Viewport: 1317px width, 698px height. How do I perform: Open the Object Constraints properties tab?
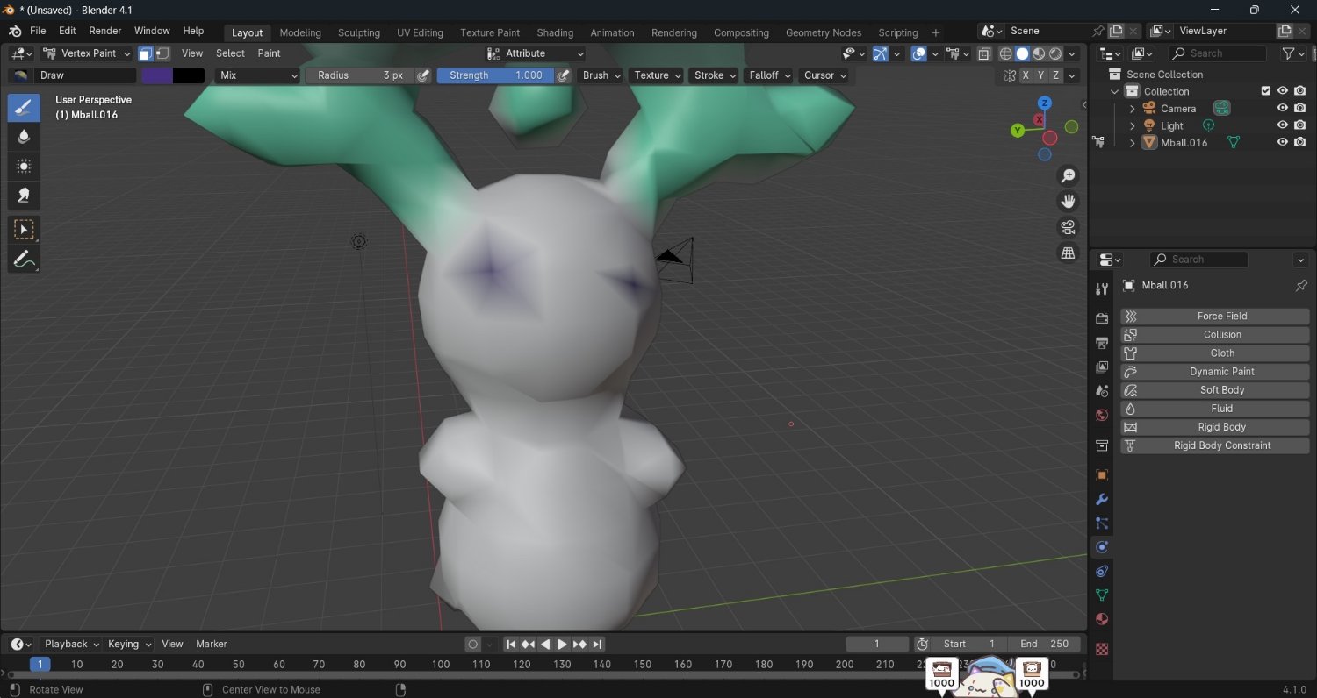[1102, 571]
